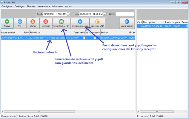Toggle the Vehiculo checkbox in the invoice row
Screen dimensions: 189x119
click(x=84, y=38)
